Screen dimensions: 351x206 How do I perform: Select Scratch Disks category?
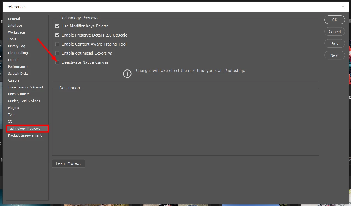pos(18,74)
